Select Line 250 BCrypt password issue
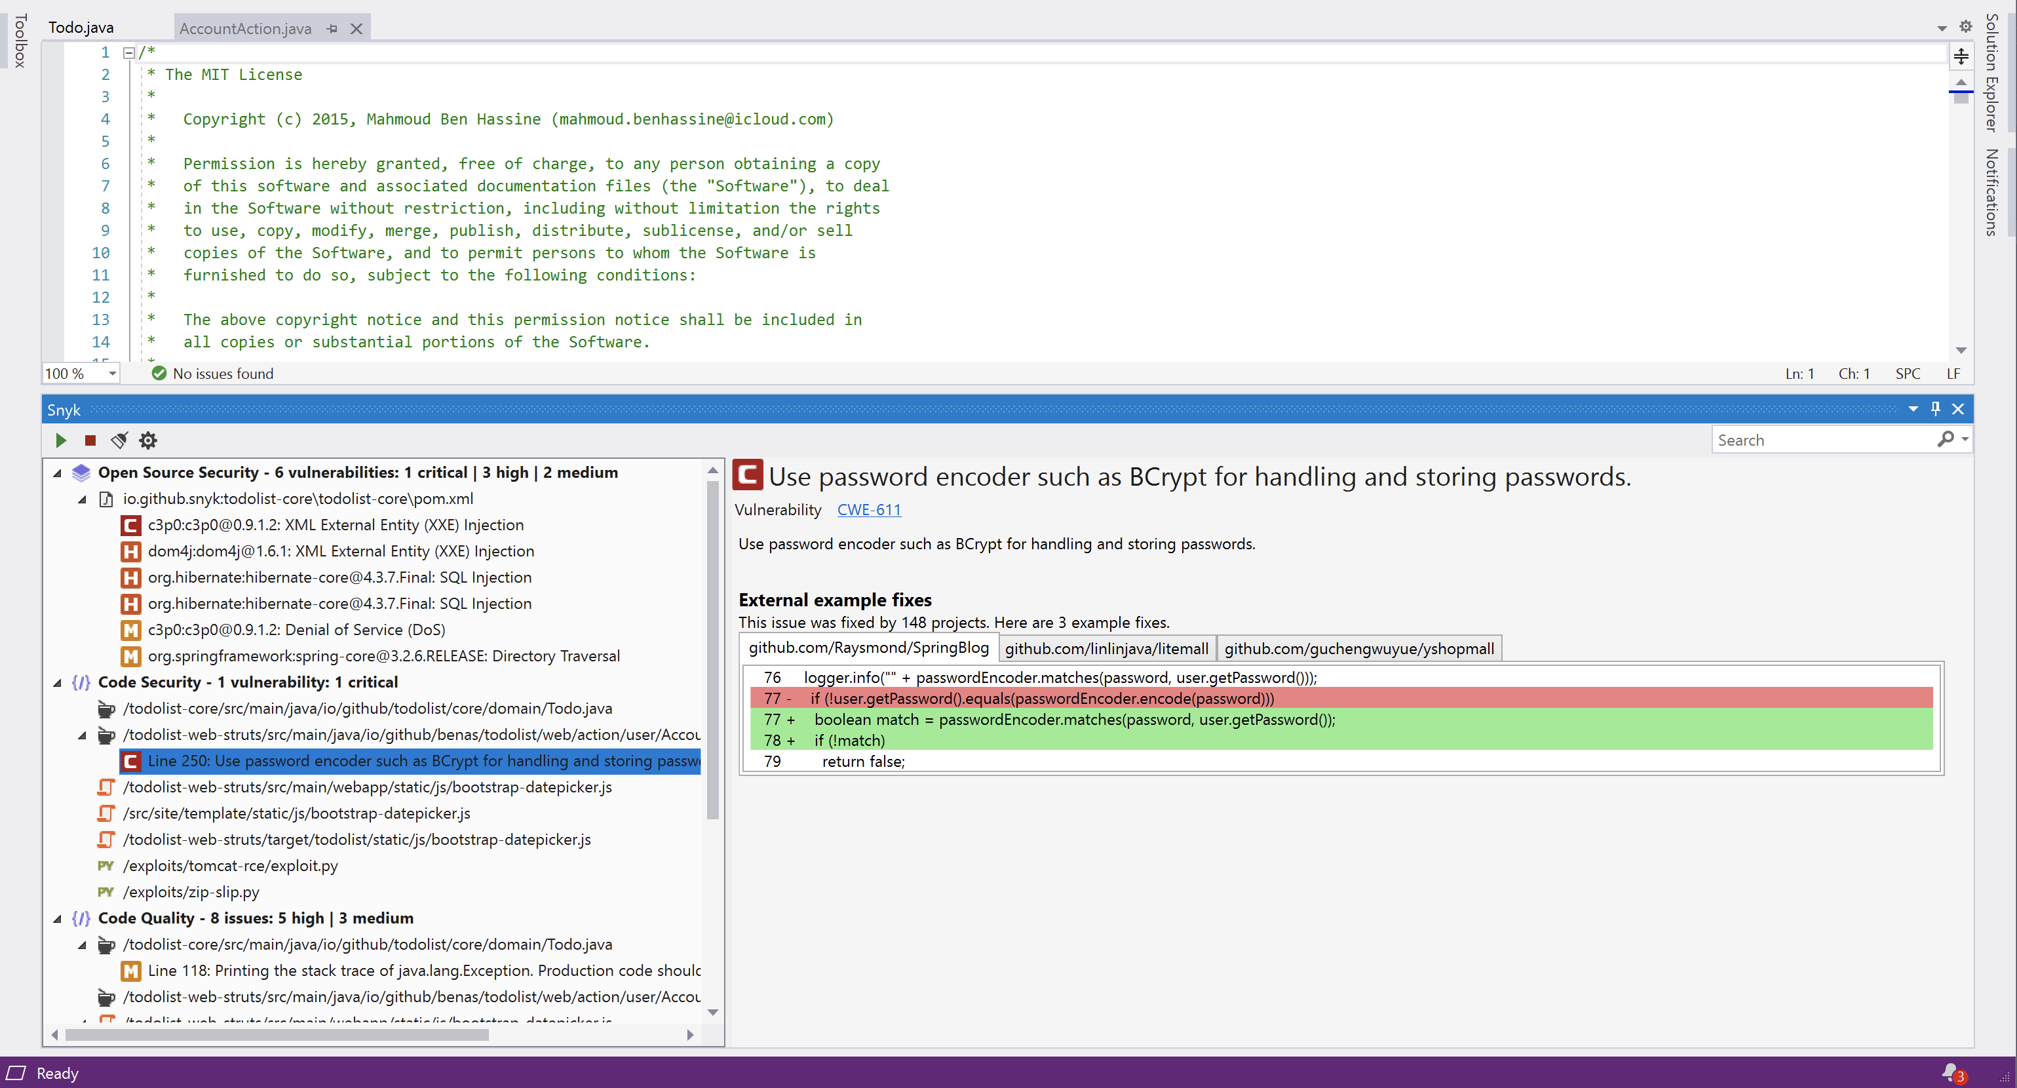The image size is (2017, 1088). coord(410,760)
